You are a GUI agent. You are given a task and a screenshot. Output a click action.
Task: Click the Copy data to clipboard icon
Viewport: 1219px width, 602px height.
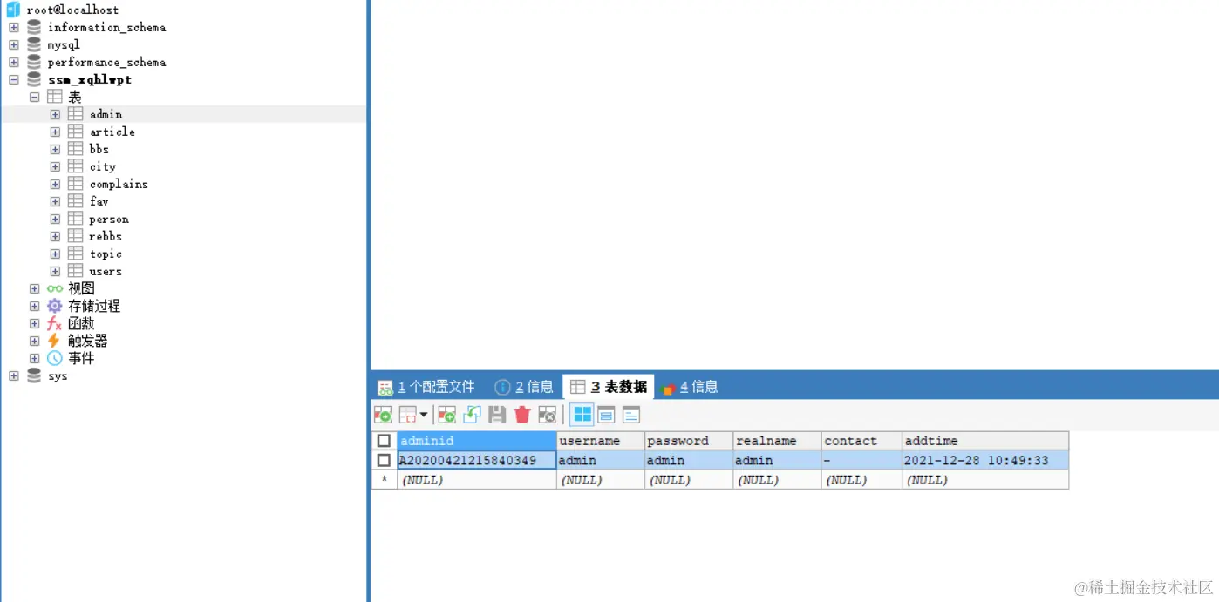click(x=407, y=415)
